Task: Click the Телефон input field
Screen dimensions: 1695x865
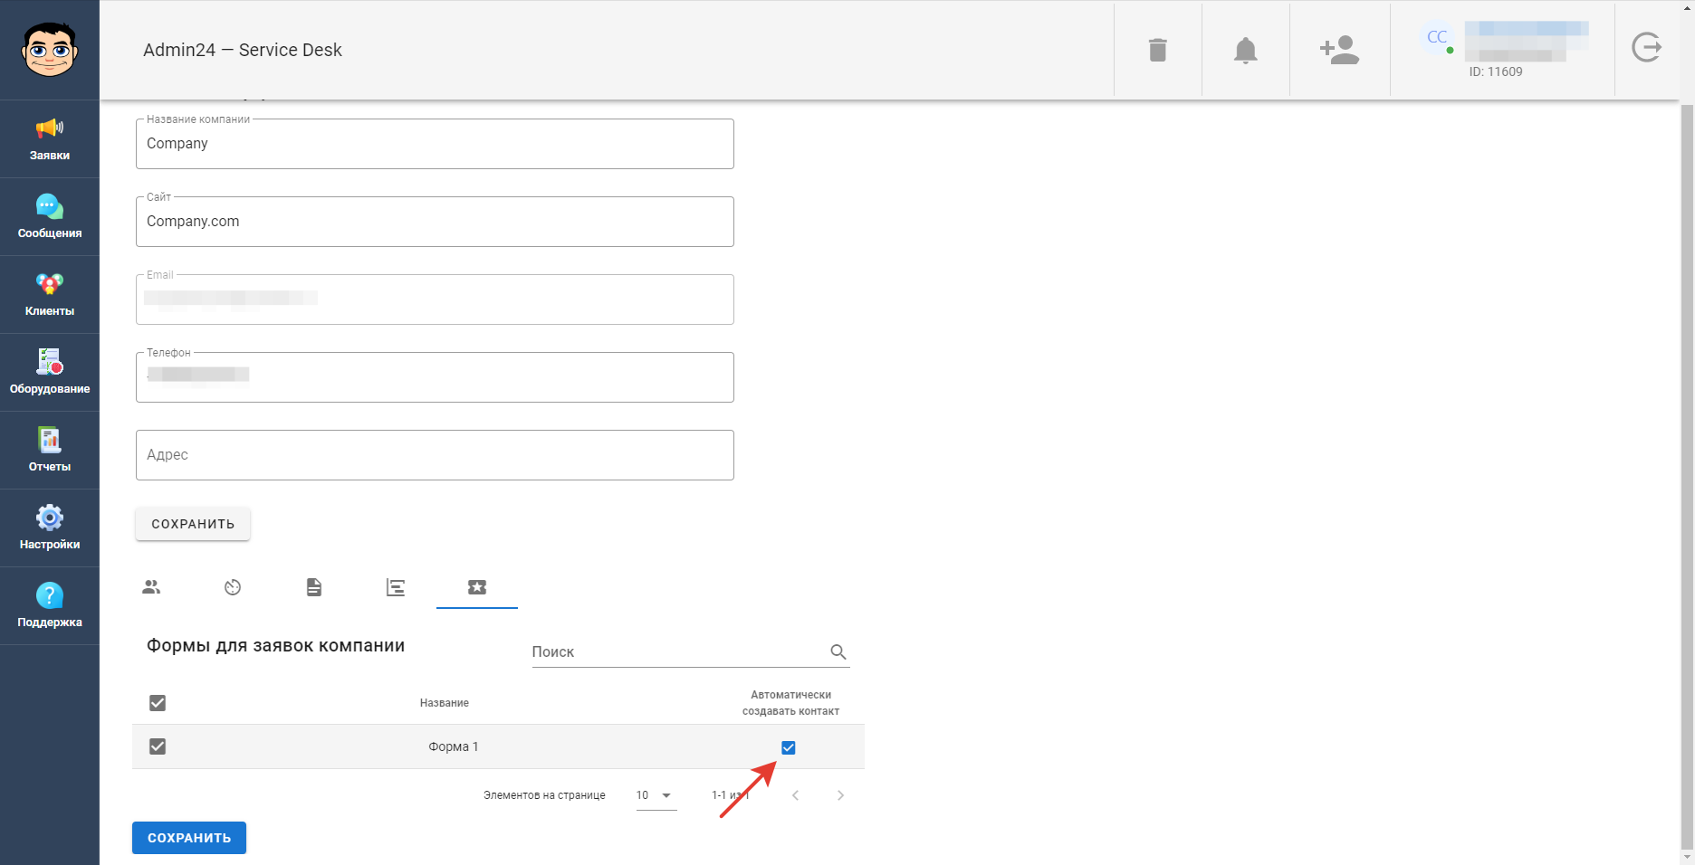Action: 435,377
